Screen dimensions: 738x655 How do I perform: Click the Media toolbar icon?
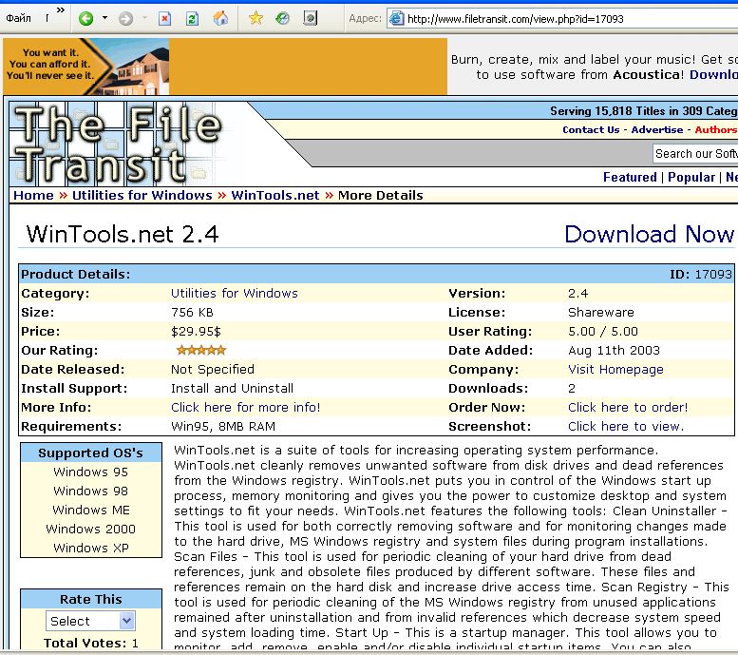[310, 18]
